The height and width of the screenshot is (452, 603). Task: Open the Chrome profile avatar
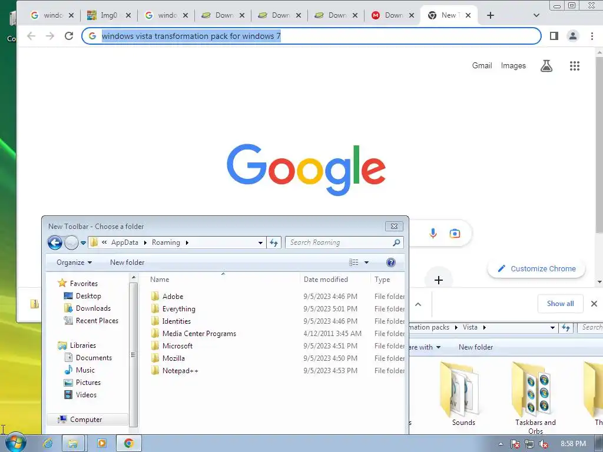pos(572,36)
